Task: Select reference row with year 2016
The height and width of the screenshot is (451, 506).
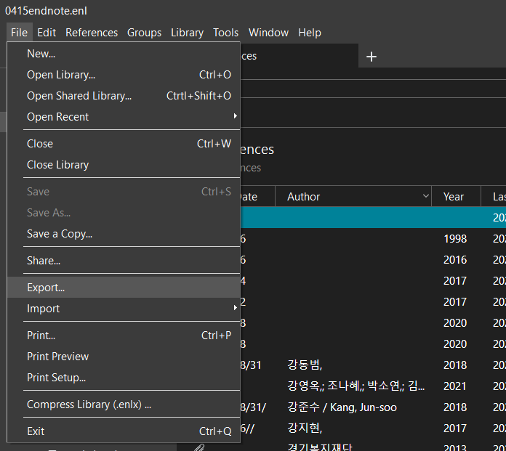Action: coord(374,260)
